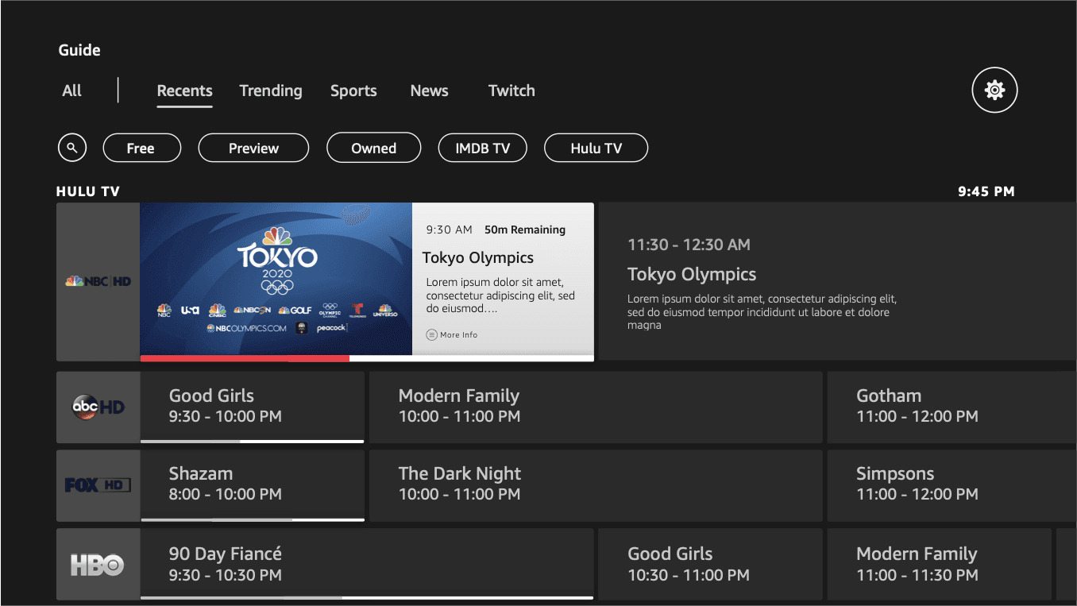The image size is (1077, 606).
Task: Select the HBO channel logo
Action: (x=98, y=565)
